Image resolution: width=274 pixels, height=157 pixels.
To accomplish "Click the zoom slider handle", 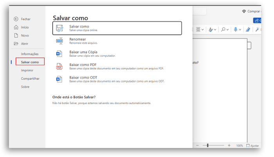I will coord(207,146).
